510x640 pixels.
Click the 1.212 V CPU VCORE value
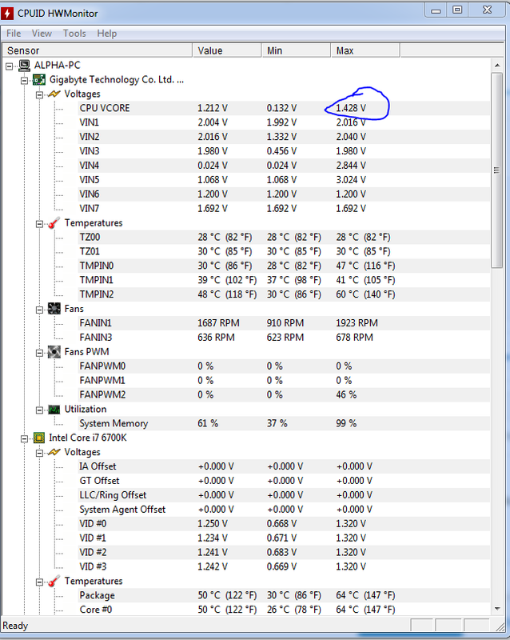coord(213,108)
